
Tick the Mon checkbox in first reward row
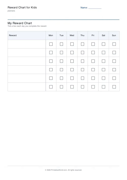tap(51, 44)
